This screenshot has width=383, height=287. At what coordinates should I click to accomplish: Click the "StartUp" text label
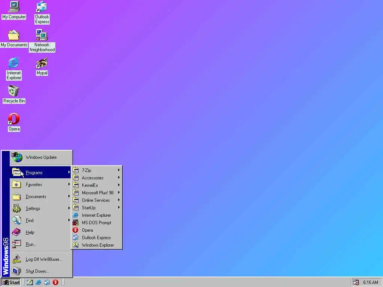click(x=88, y=208)
